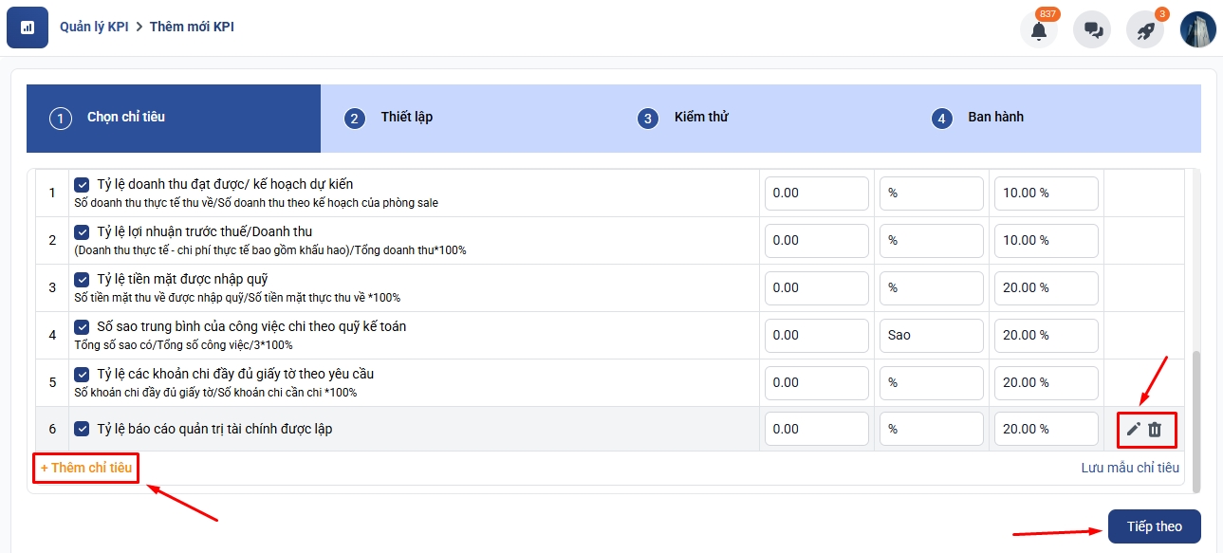The image size is (1223, 553).
Task: Open the notifications bell
Action: tap(1039, 30)
